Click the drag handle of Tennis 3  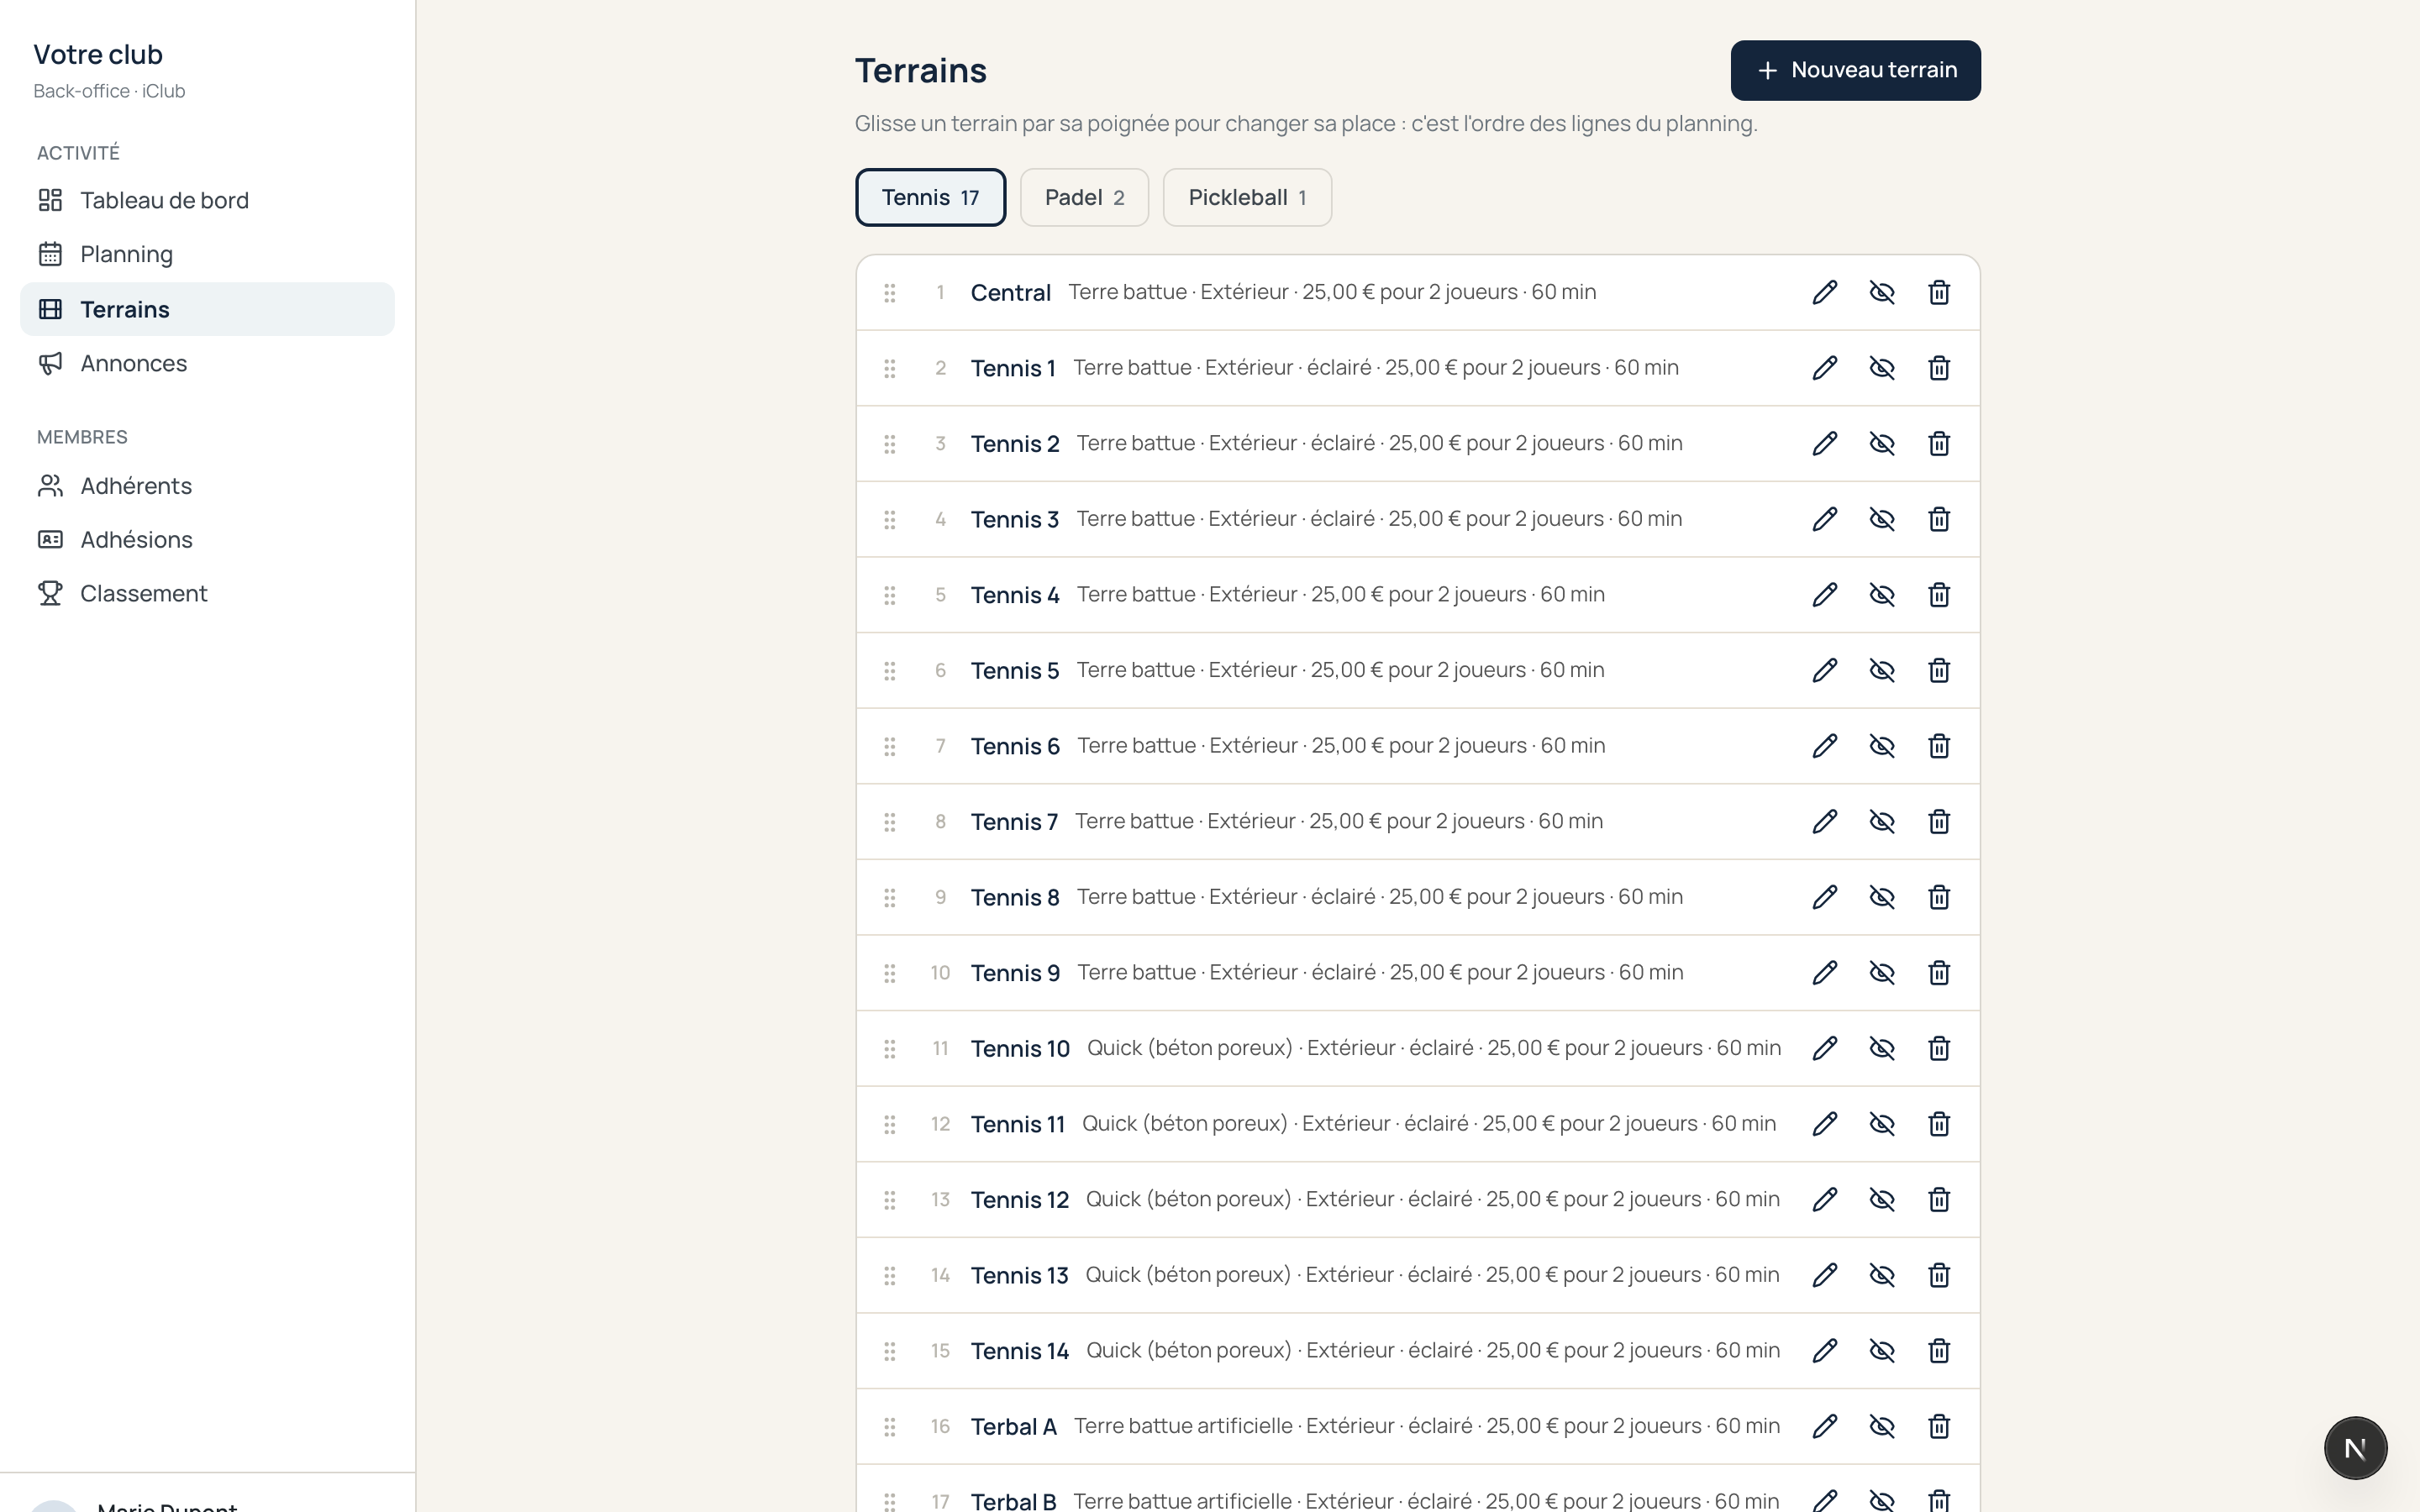(889, 519)
